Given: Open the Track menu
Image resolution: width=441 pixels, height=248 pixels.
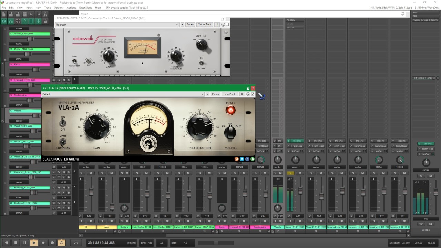Looking at the screenshot, I should point(48,8).
